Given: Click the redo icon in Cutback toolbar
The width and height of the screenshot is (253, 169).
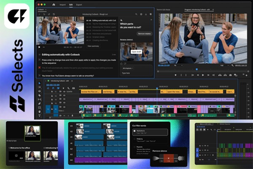Looking at the screenshot, I should (49, 14).
